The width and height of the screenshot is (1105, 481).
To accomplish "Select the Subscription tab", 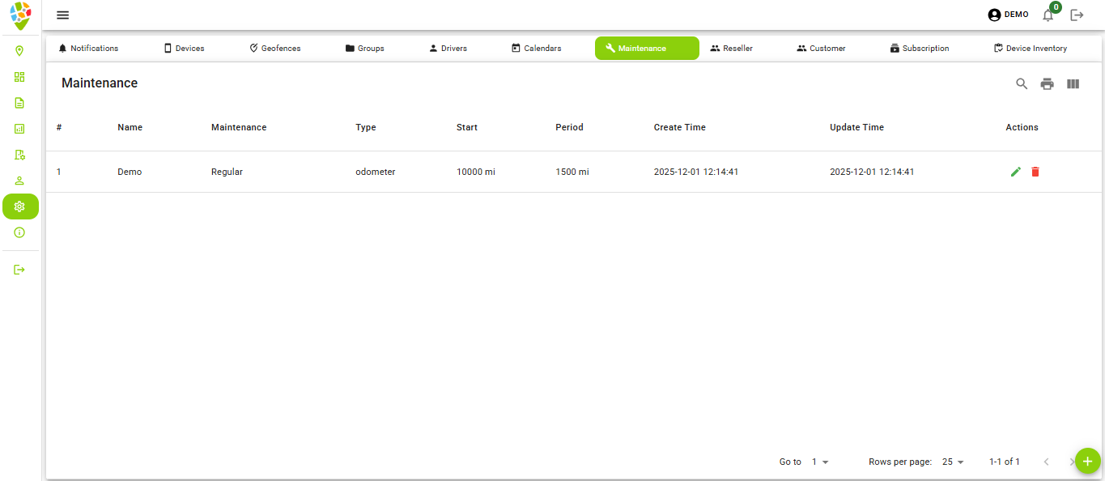I will [919, 48].
